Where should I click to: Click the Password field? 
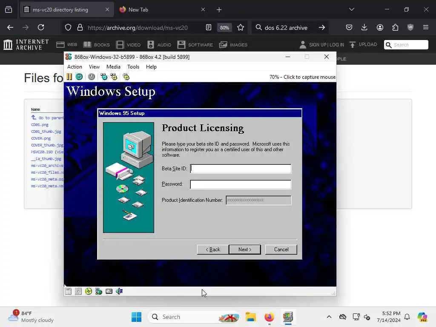pyautogui.click(x=241, y=184)
